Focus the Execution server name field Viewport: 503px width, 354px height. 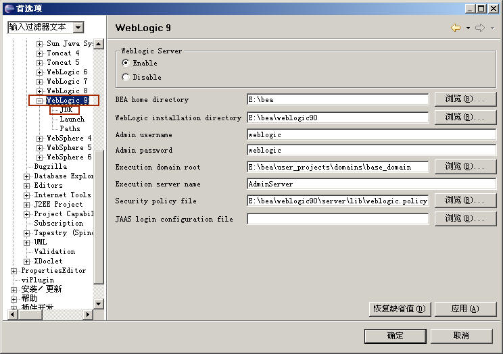pos(371,184)
